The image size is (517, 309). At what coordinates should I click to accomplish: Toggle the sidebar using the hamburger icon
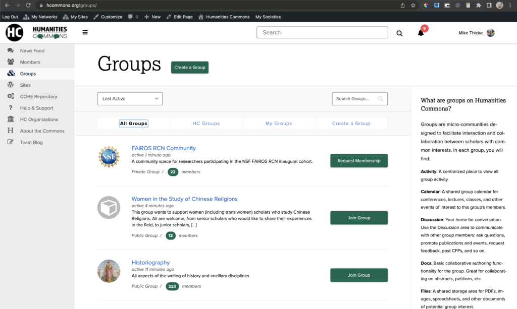pos(85,32)
